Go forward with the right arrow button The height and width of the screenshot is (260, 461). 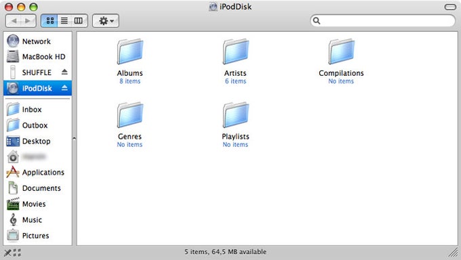coord(28,21)
